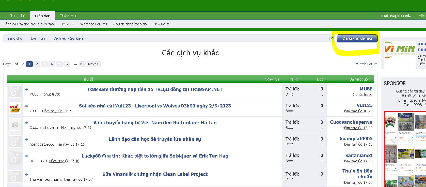Sort threads by Tiêu đề header

(x=88, y=79)
